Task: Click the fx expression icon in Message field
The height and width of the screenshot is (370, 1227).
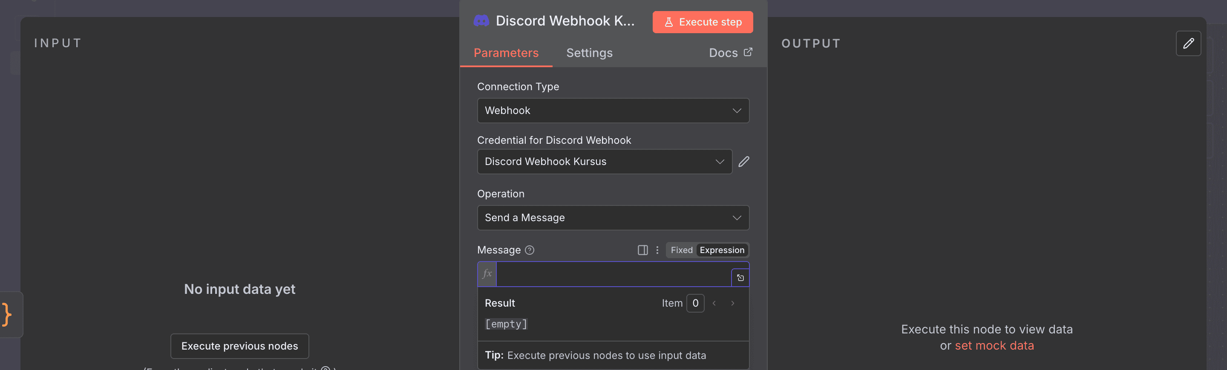Action: [487, 274]
